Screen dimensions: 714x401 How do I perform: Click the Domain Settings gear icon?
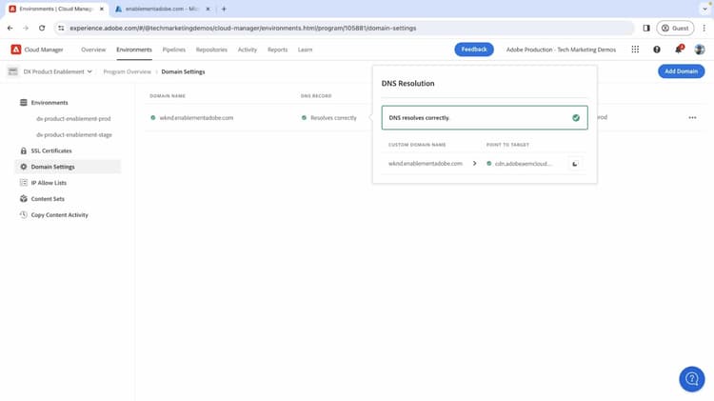pyautogui.click(x=24, y=167)
